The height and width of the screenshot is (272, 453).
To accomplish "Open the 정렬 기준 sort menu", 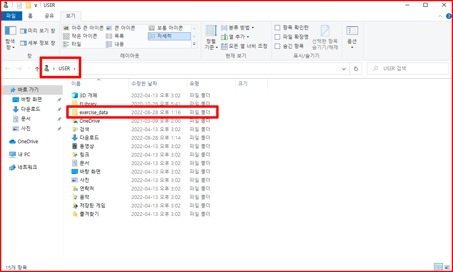I will (x=211, y=38).
